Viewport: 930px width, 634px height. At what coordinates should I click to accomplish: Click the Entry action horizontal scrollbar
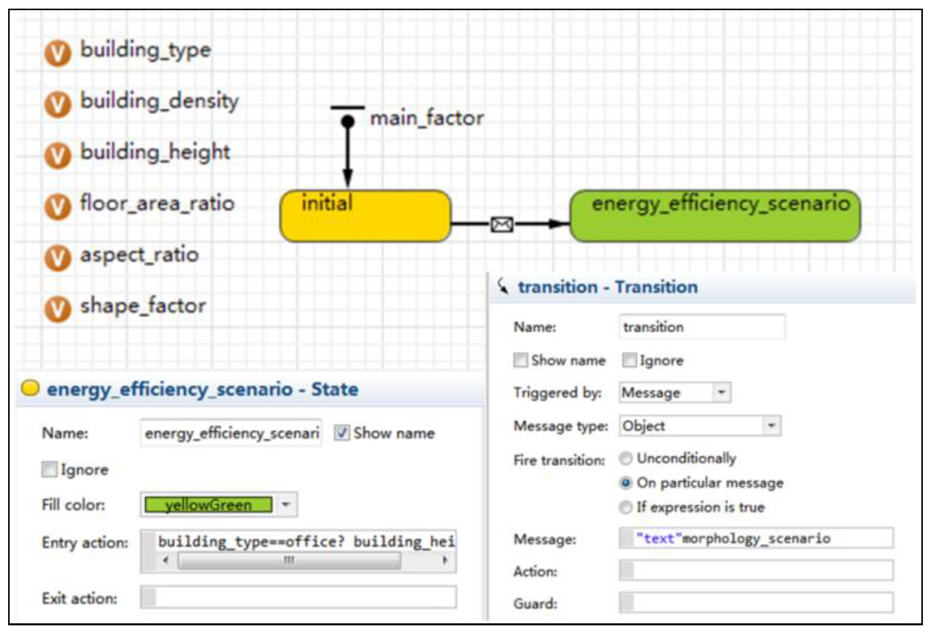pos(289,560)
